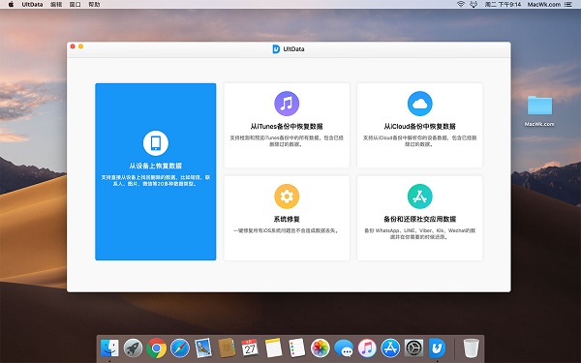Screen dimensions: 581x363
Task: Open yellow Notes app in Dock
Action: tap(273, 348)
